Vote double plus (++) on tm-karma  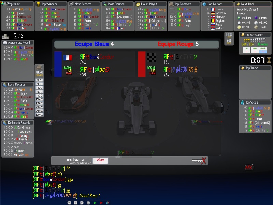click(255, 48)
